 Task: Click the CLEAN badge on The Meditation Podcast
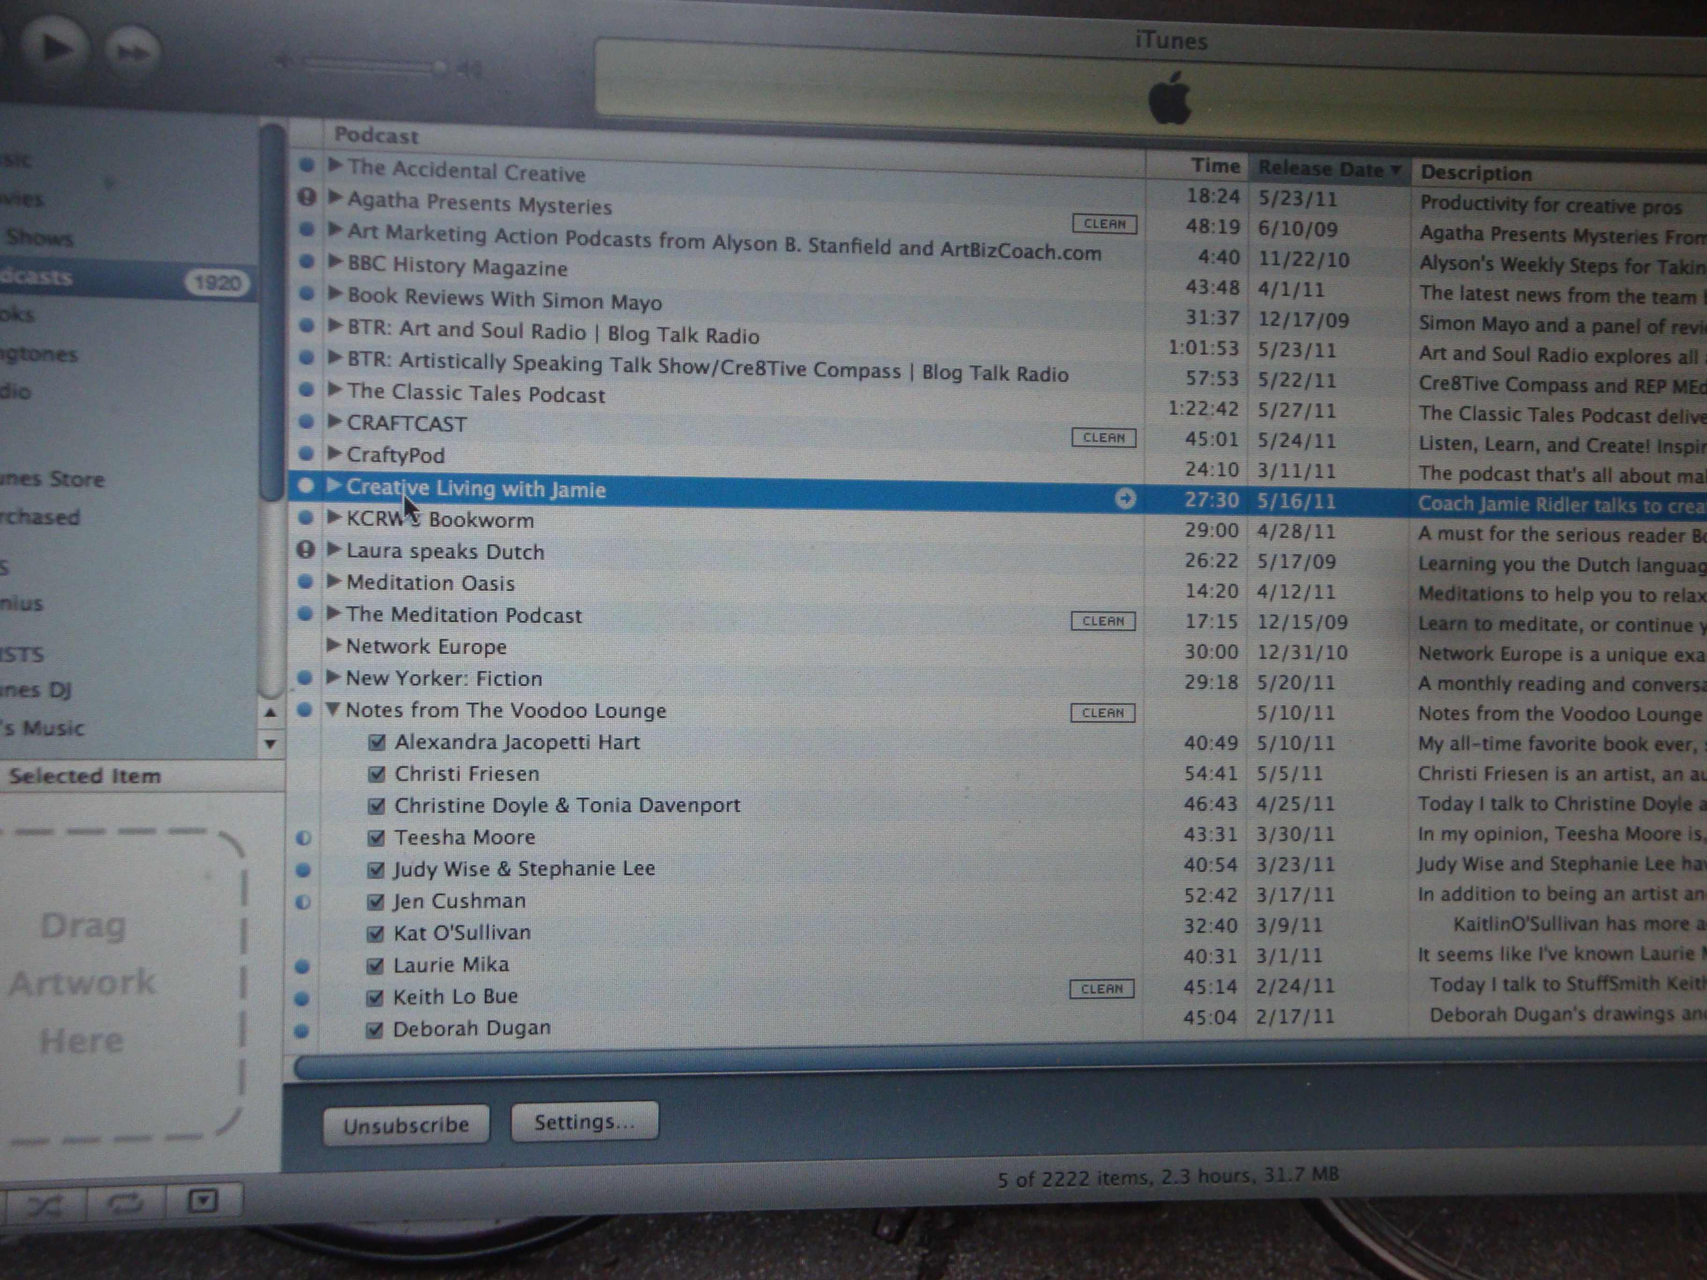tap(1103, 621)
